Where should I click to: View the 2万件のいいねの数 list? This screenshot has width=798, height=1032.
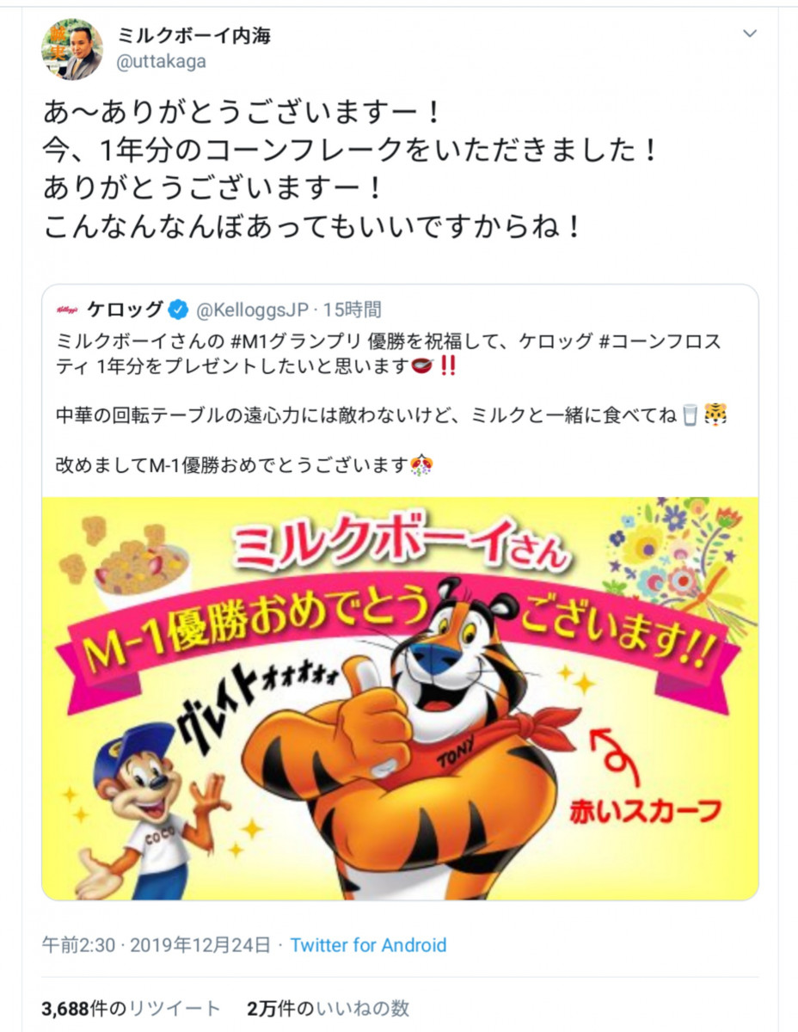(x=328, y=1008)
